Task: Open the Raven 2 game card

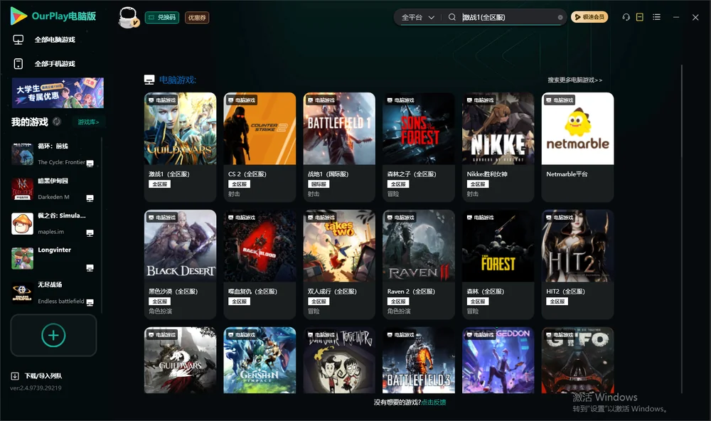Action: 419,264
